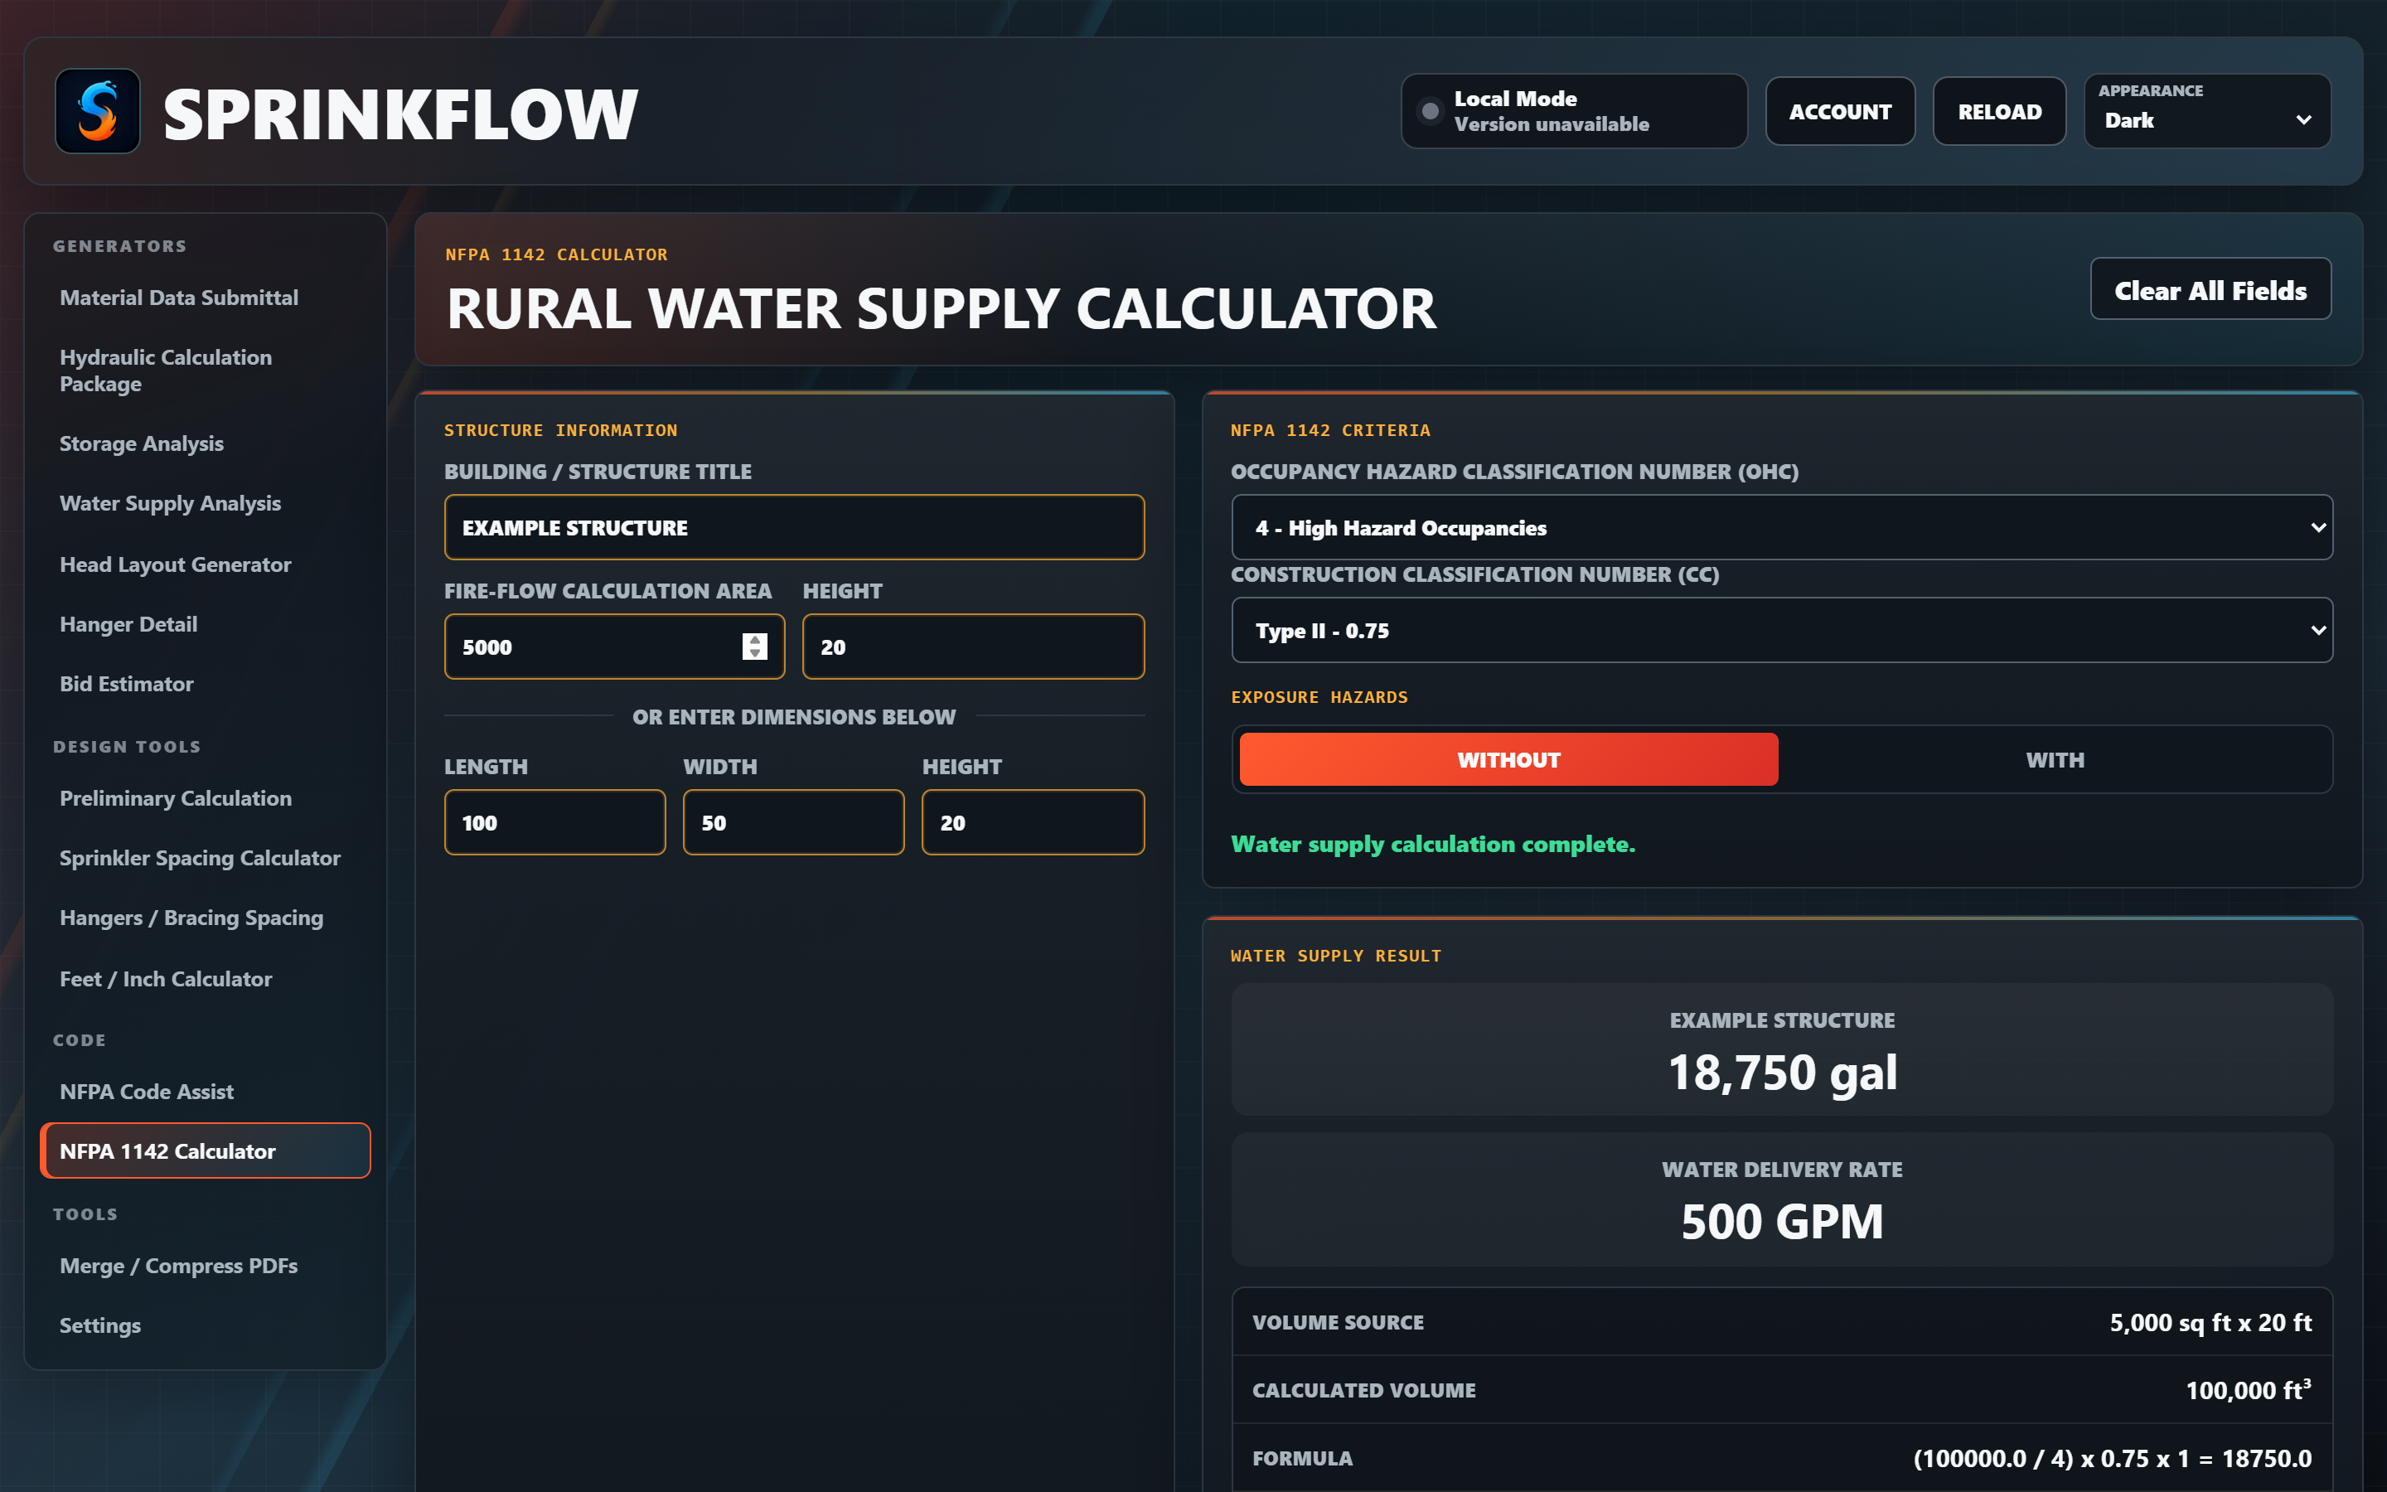Click the Height field in dimensions row
Image resolution: width=2387 pixels, height=1492 pixels.
[1033, 823]
